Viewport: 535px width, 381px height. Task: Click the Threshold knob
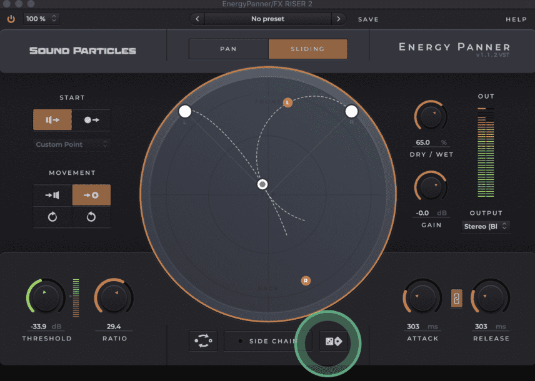(x=46, y=298)
